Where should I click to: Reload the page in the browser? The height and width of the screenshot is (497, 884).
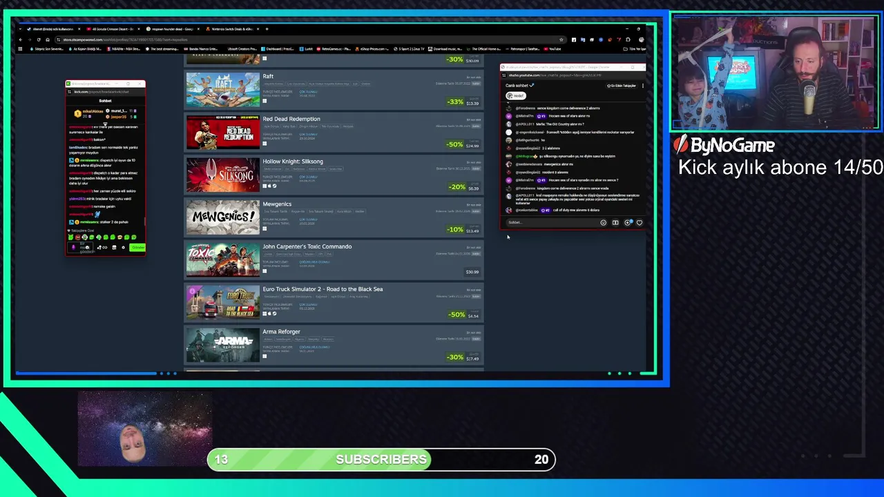point(39,39)
